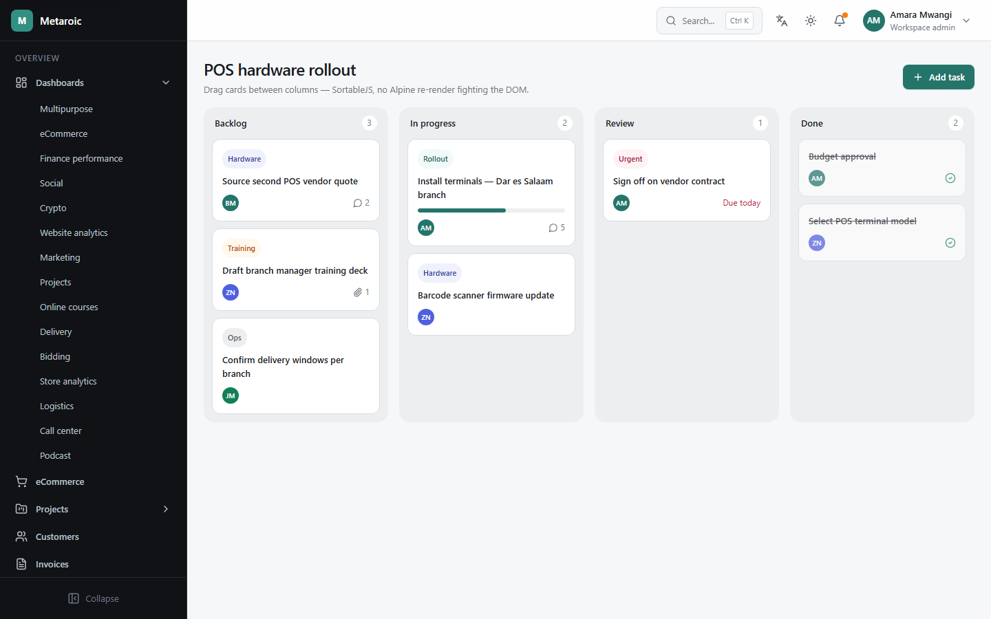Click the attachment paperclip on Draft branch manager training deck
This screenshot has width=991, height=619.
[358, 292]
